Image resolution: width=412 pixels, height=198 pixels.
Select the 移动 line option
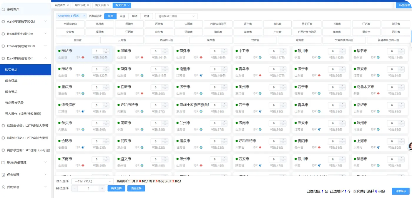[x=134, y=16]
